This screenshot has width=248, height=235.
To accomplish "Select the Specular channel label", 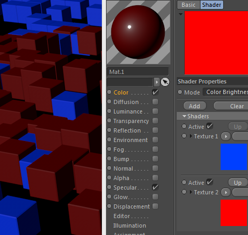I will (x=125, y=187).
